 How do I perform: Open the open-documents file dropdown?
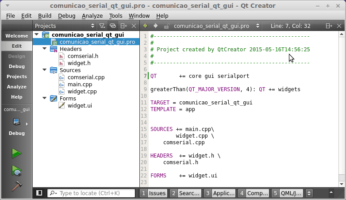[x=216, y=26]
